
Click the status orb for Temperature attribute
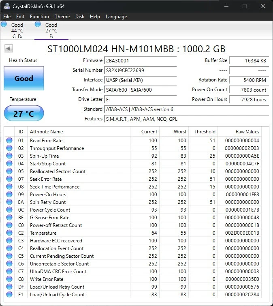pos(9,233)
